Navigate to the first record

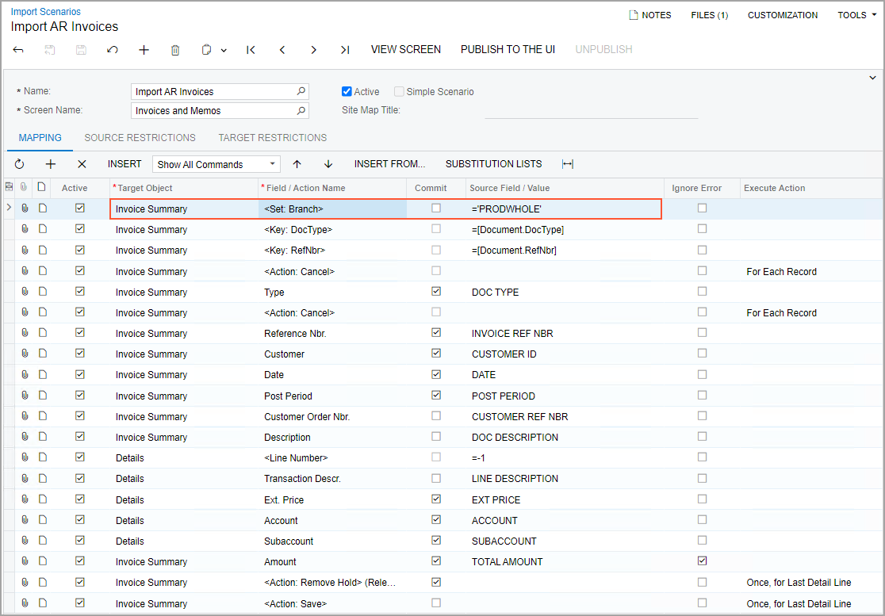point(251,49)
